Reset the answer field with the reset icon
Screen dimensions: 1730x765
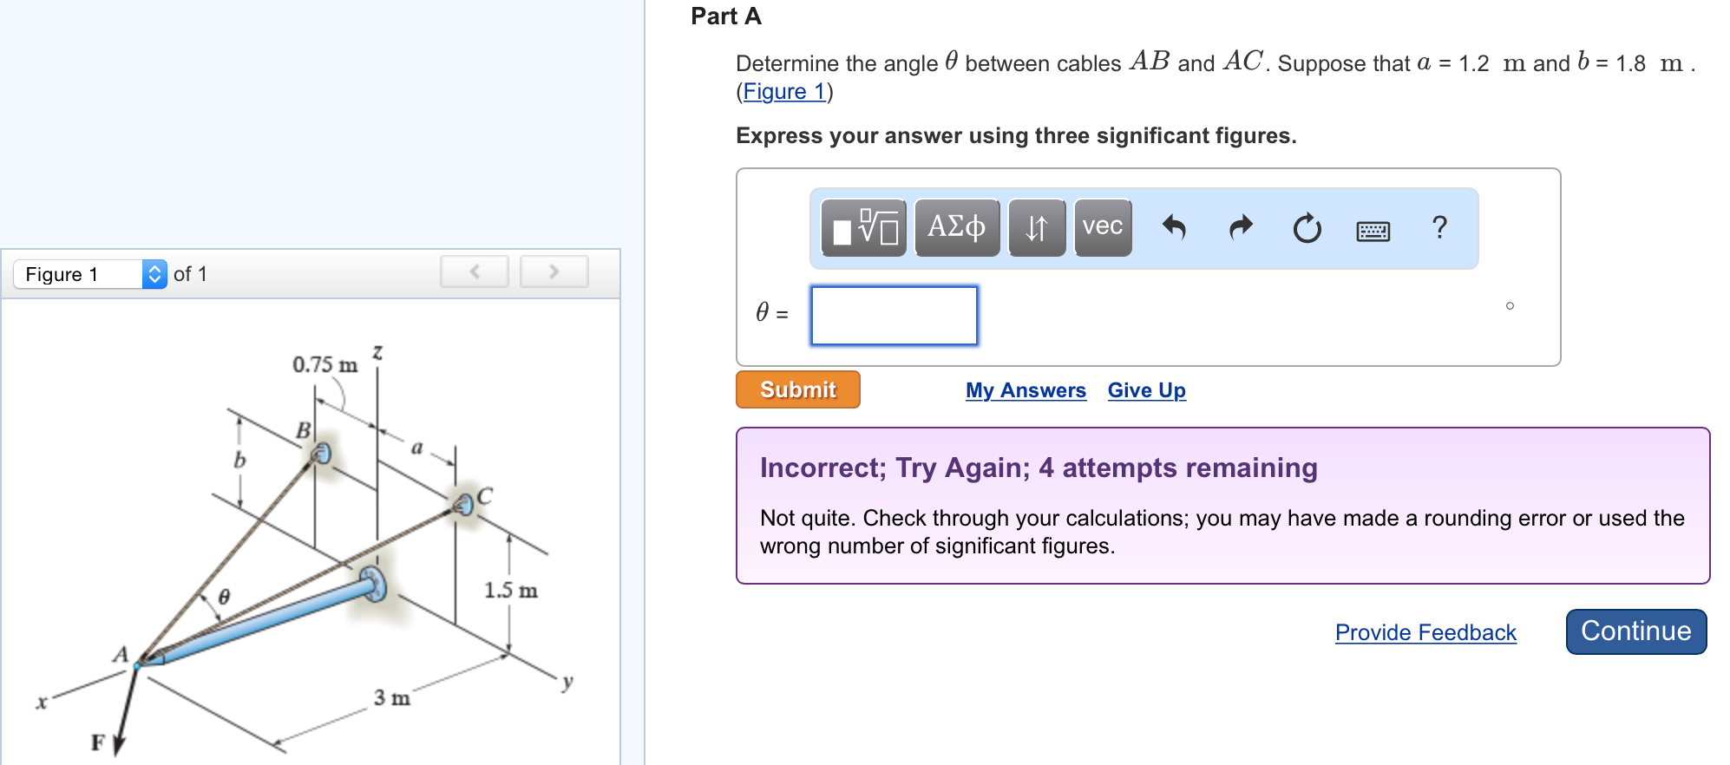point(1307,228)
